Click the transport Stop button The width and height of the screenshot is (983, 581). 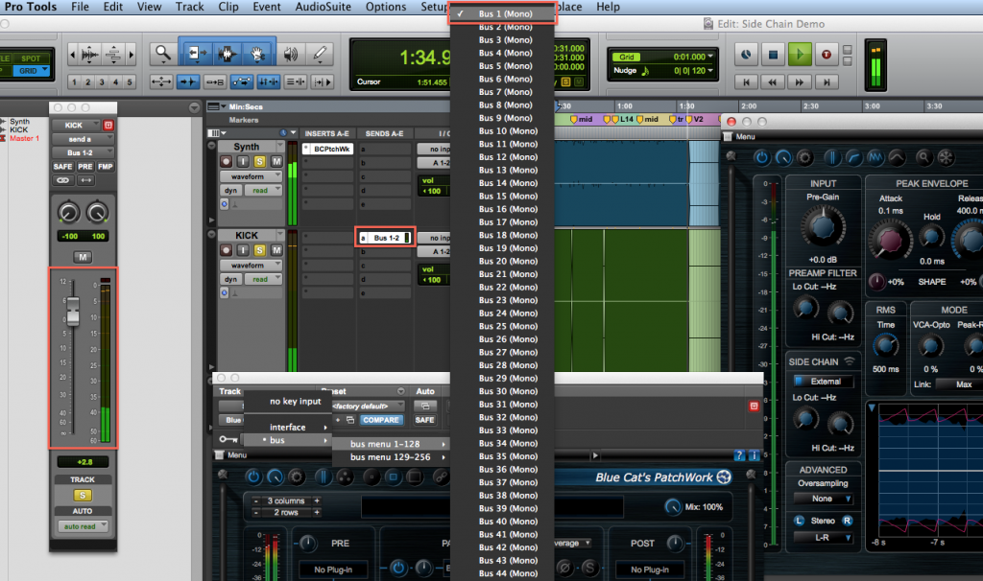click(x=773, y=55)
